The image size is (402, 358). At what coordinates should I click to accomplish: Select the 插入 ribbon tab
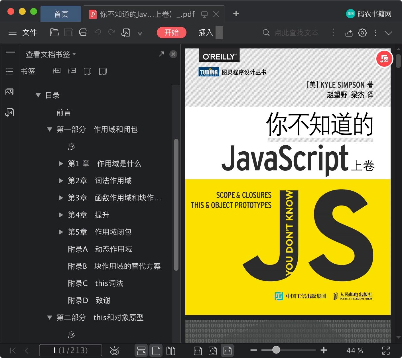pos(206,32)
